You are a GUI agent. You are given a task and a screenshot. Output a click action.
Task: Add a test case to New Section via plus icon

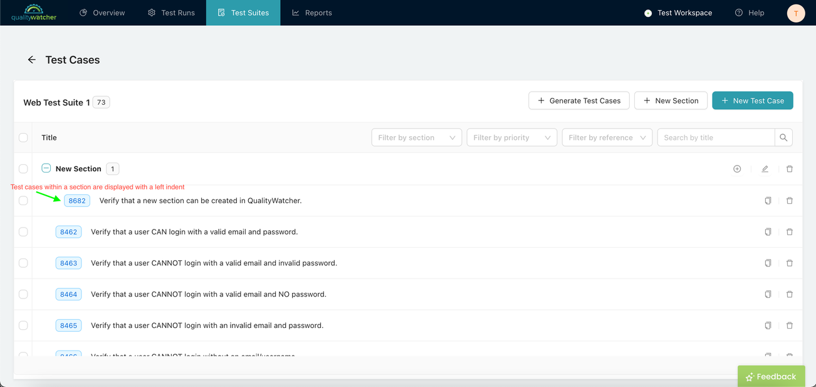click(737, 169)
